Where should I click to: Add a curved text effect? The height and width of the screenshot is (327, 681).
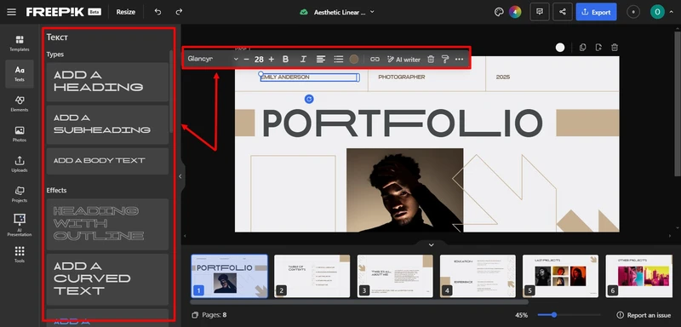107,278
